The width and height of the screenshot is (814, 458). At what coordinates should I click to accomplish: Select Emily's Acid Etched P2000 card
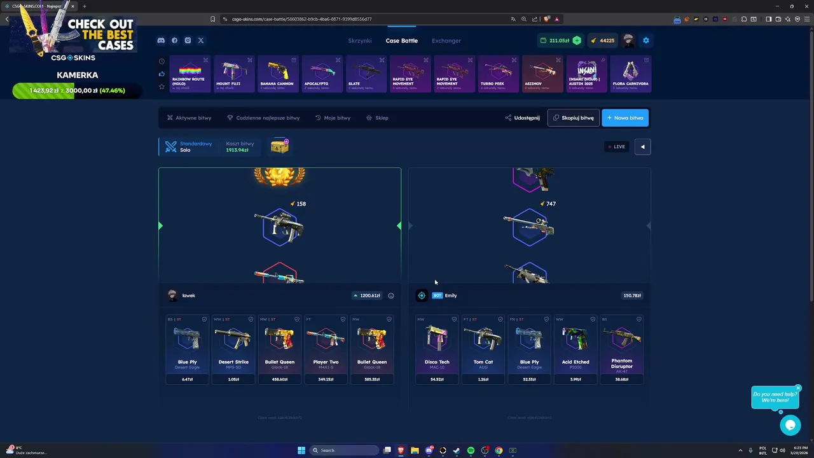click(576, 350)
